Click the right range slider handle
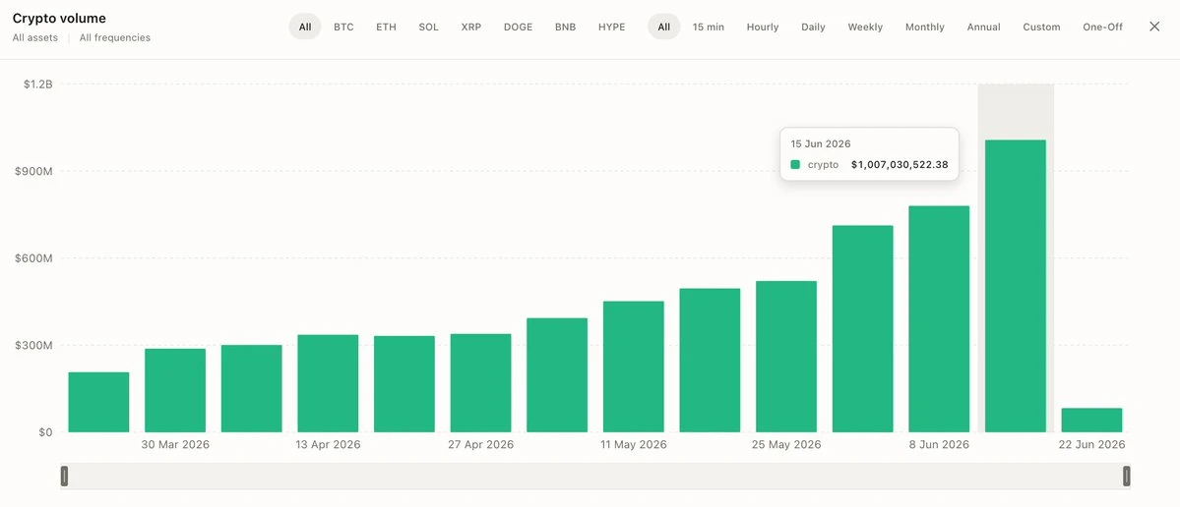The width and height of the screenshot is (1180, 507). click(1127, 476)
